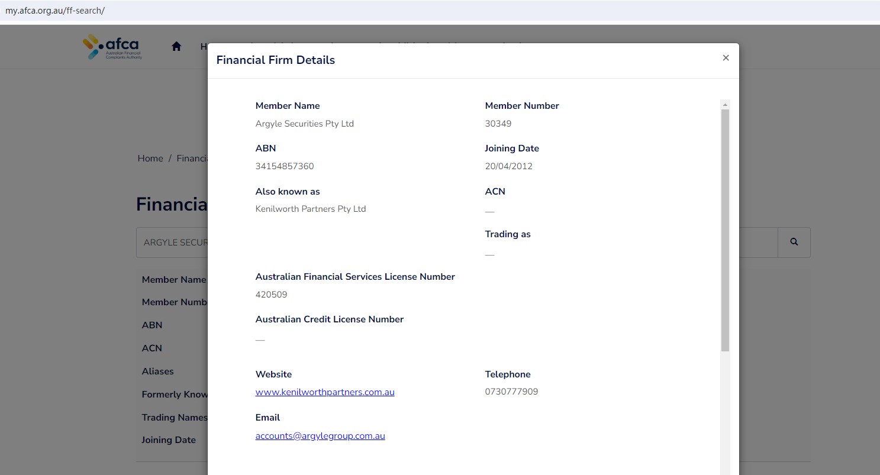Select ABN value 34154857360

click(x=285, y=166)
